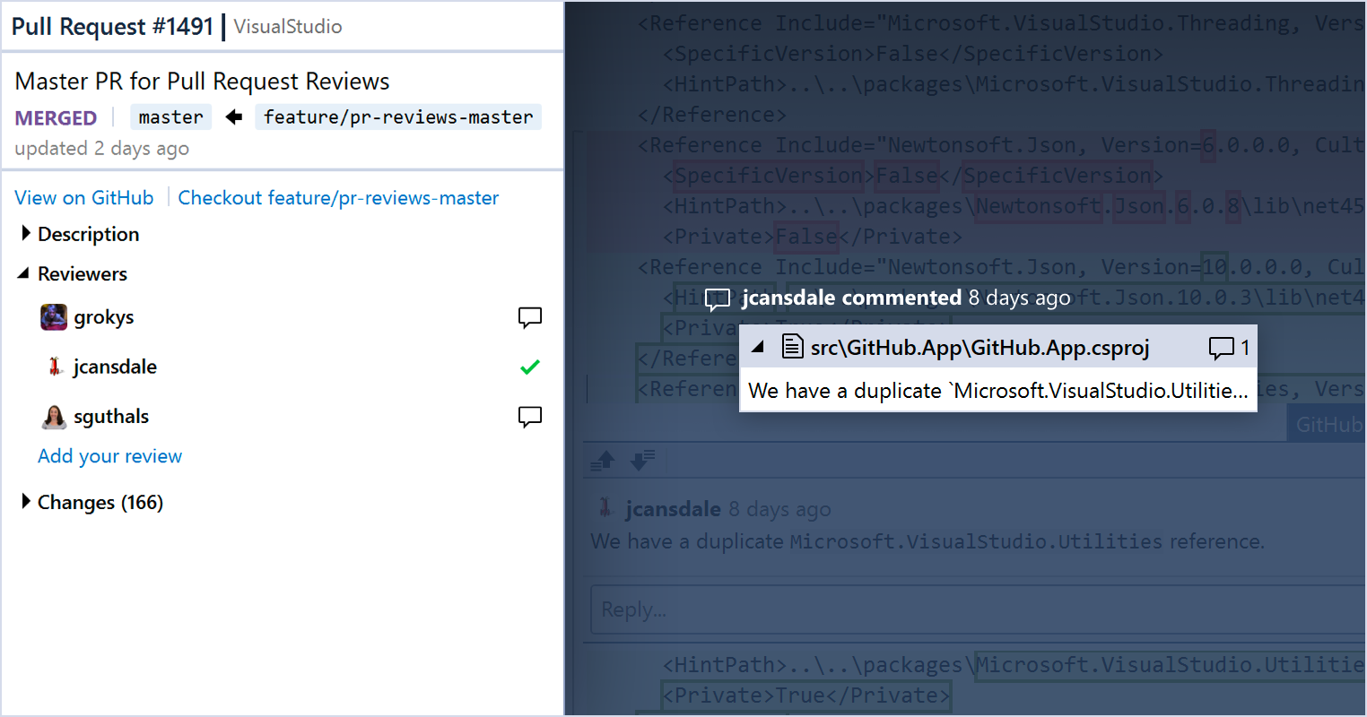Screen dimensions: 1367x717
Task: Click the green approved checkmark for jcansdale
Action: (530, 367)
